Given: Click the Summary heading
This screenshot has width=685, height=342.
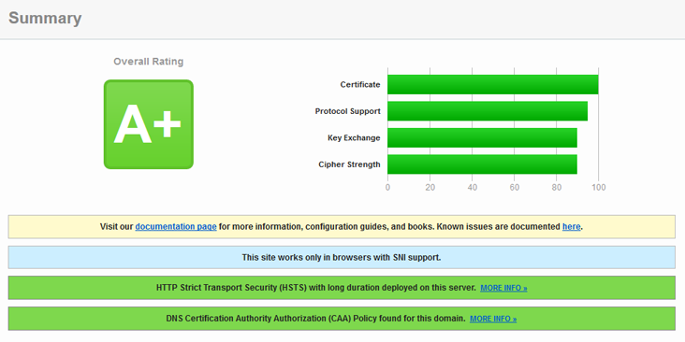Looking at the screenshot, I should [45, 19].
